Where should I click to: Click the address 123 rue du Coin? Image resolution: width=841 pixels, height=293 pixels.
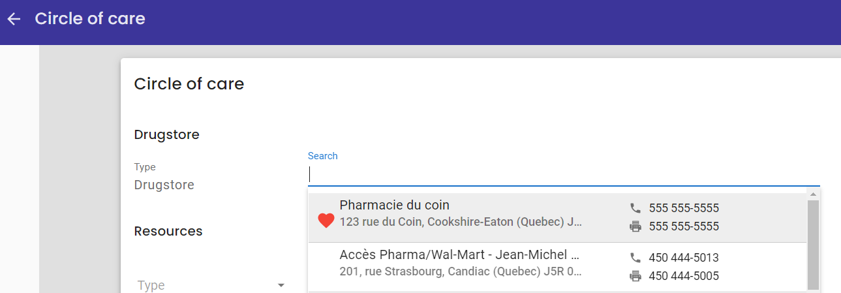pyautogui.click(x=461, y=222)
